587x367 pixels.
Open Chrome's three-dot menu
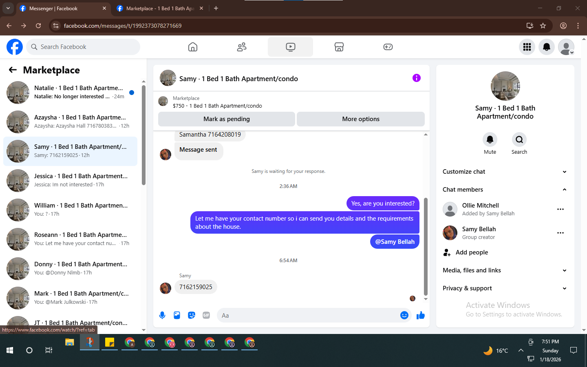(x=578, y=26)
